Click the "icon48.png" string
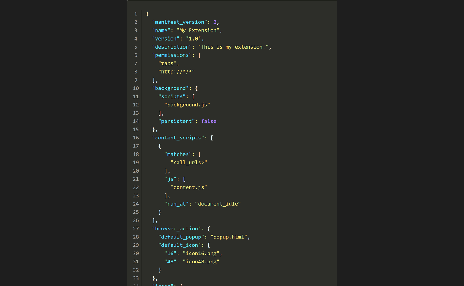464x286 pixels. pyautogui.click(x=201, y=262)
